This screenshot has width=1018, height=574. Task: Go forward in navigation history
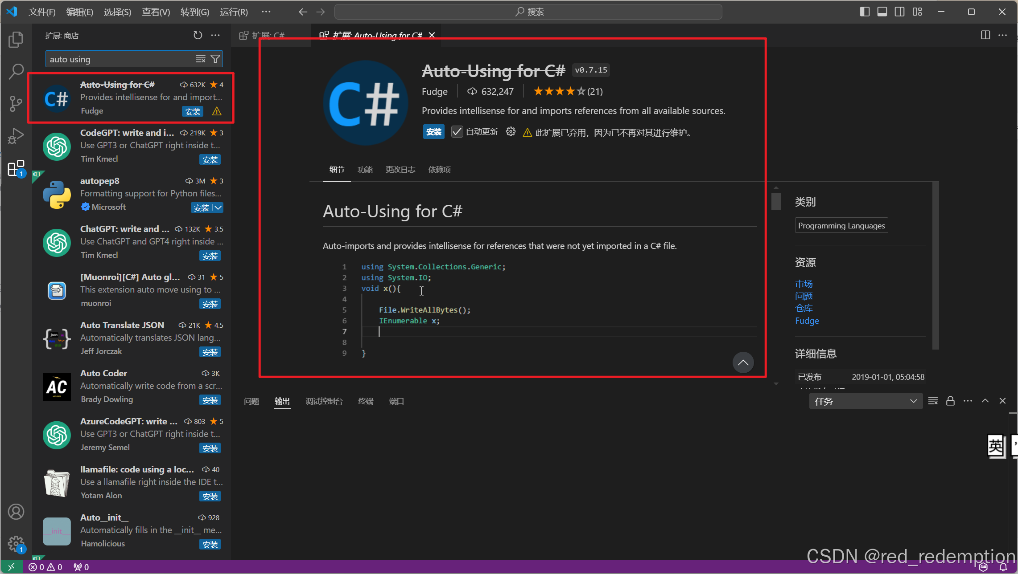[321, 12]
